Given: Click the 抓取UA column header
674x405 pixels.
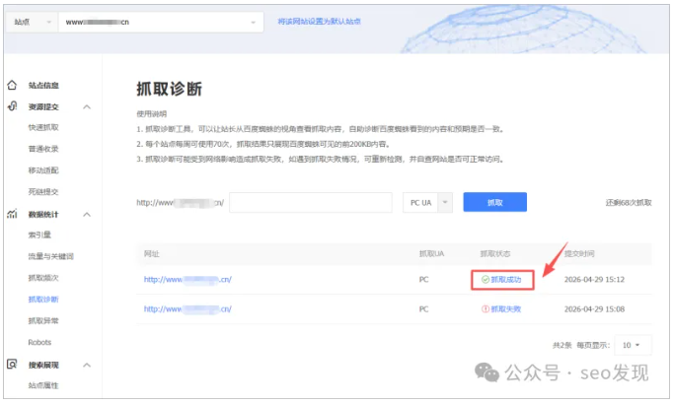Looking at the screenshot, I should 431,254.
